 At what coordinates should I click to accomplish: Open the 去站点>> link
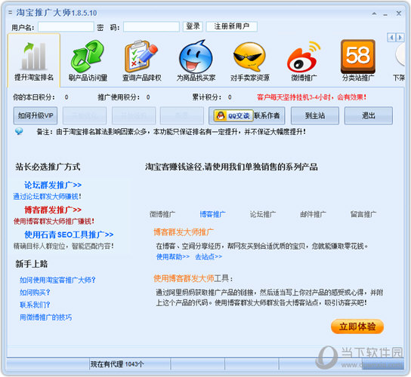(209, 256)
